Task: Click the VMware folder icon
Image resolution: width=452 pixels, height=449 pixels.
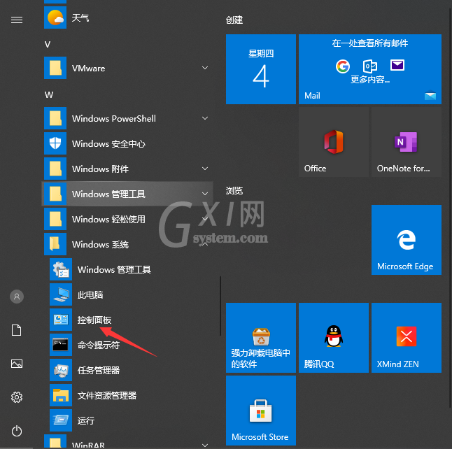Action: [55, 68]
